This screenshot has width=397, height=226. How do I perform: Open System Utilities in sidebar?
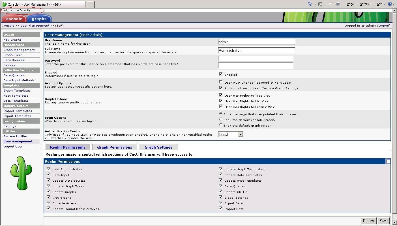[x=16, y=136]
